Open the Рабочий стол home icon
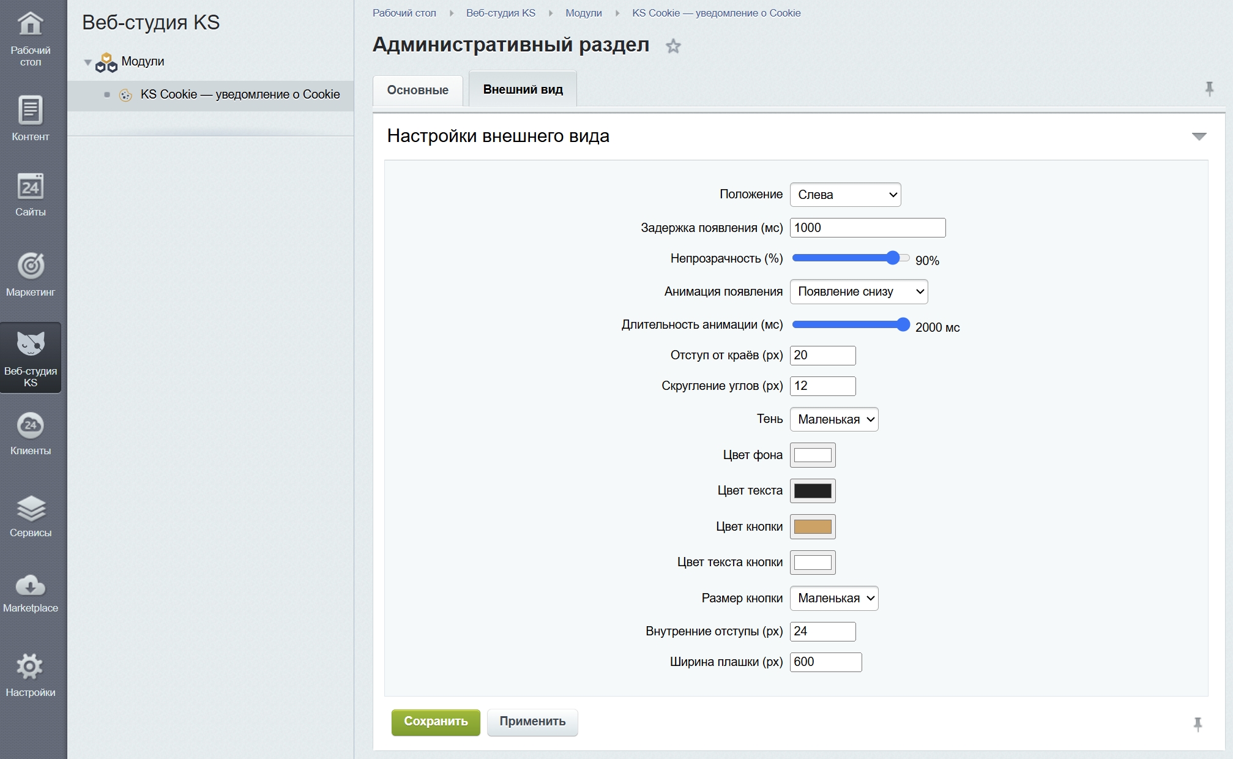1233x759 pixels. [x=30, y=24]
